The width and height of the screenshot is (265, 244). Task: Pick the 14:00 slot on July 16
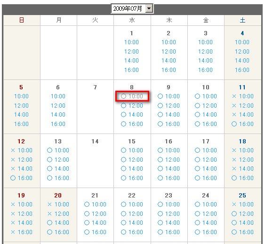tap(169, 168)
